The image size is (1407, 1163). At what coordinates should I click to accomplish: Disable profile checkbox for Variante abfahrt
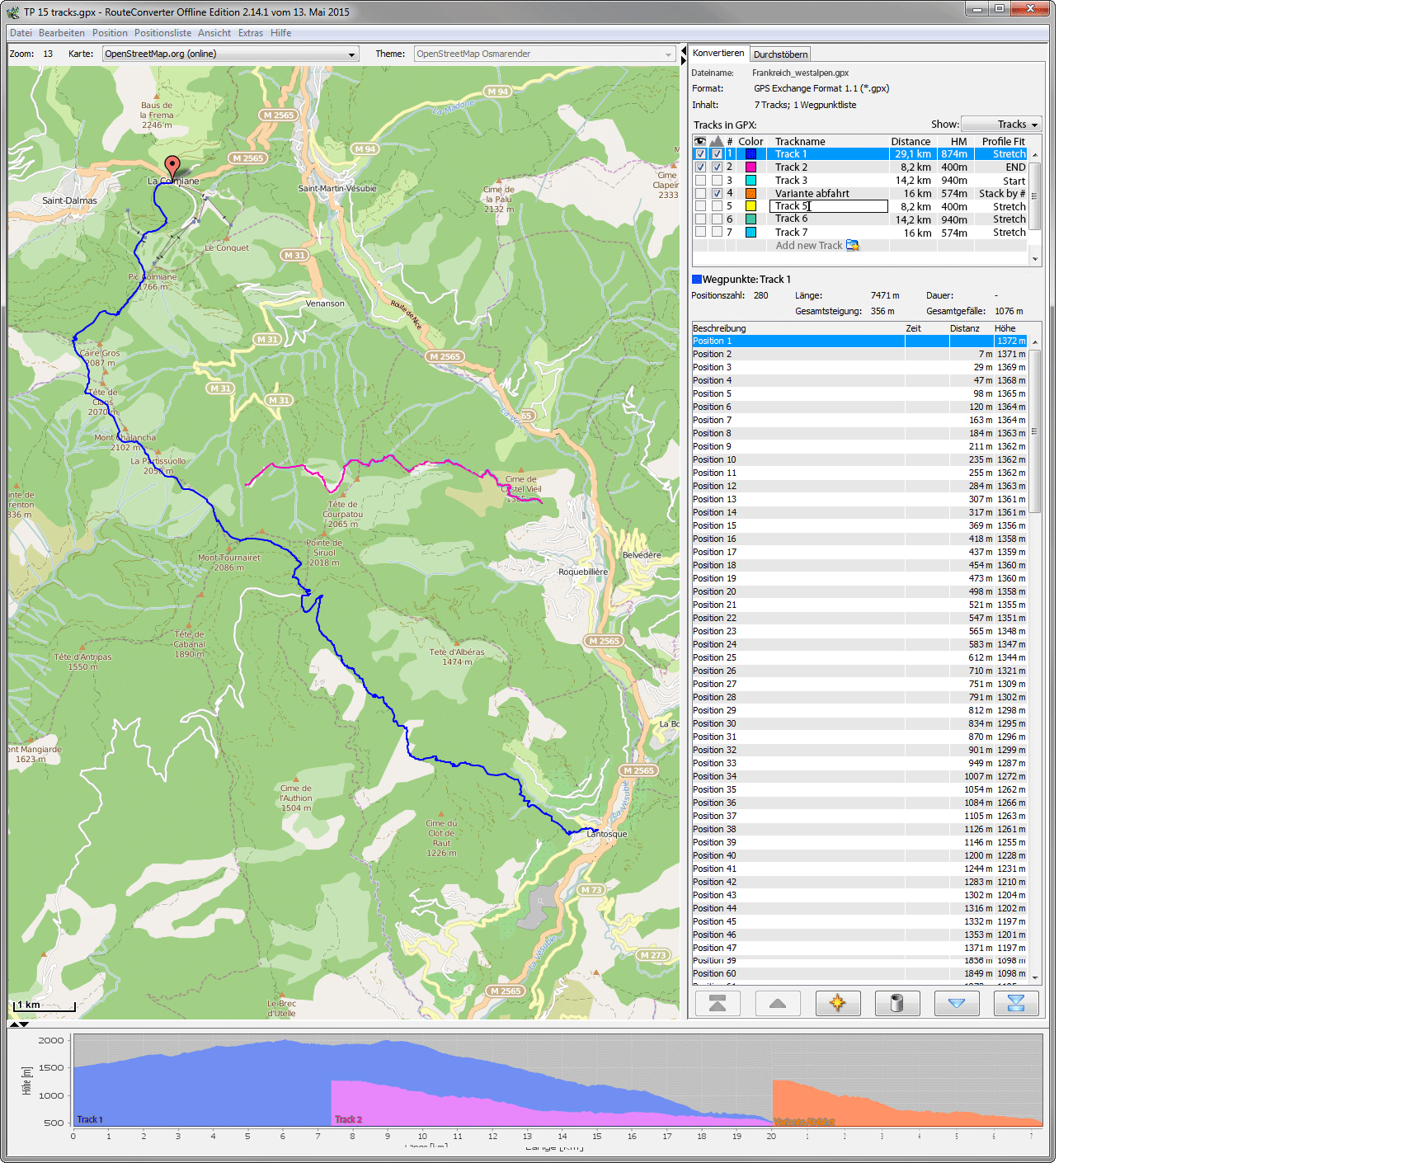click(x=717, y=194)
